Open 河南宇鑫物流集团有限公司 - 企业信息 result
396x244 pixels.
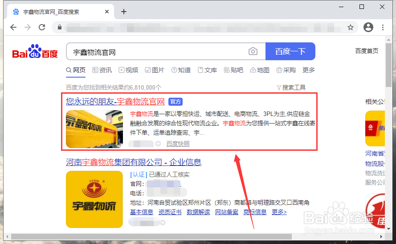coord(134,162)
